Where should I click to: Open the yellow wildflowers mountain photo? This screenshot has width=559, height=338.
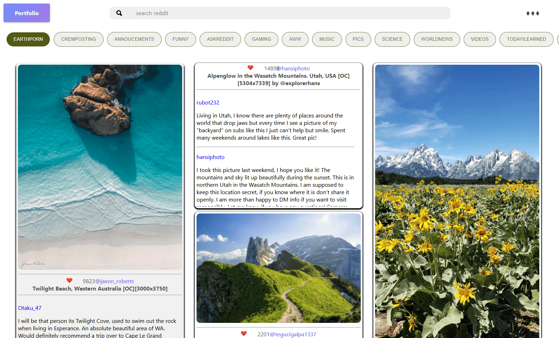point(457,200)
